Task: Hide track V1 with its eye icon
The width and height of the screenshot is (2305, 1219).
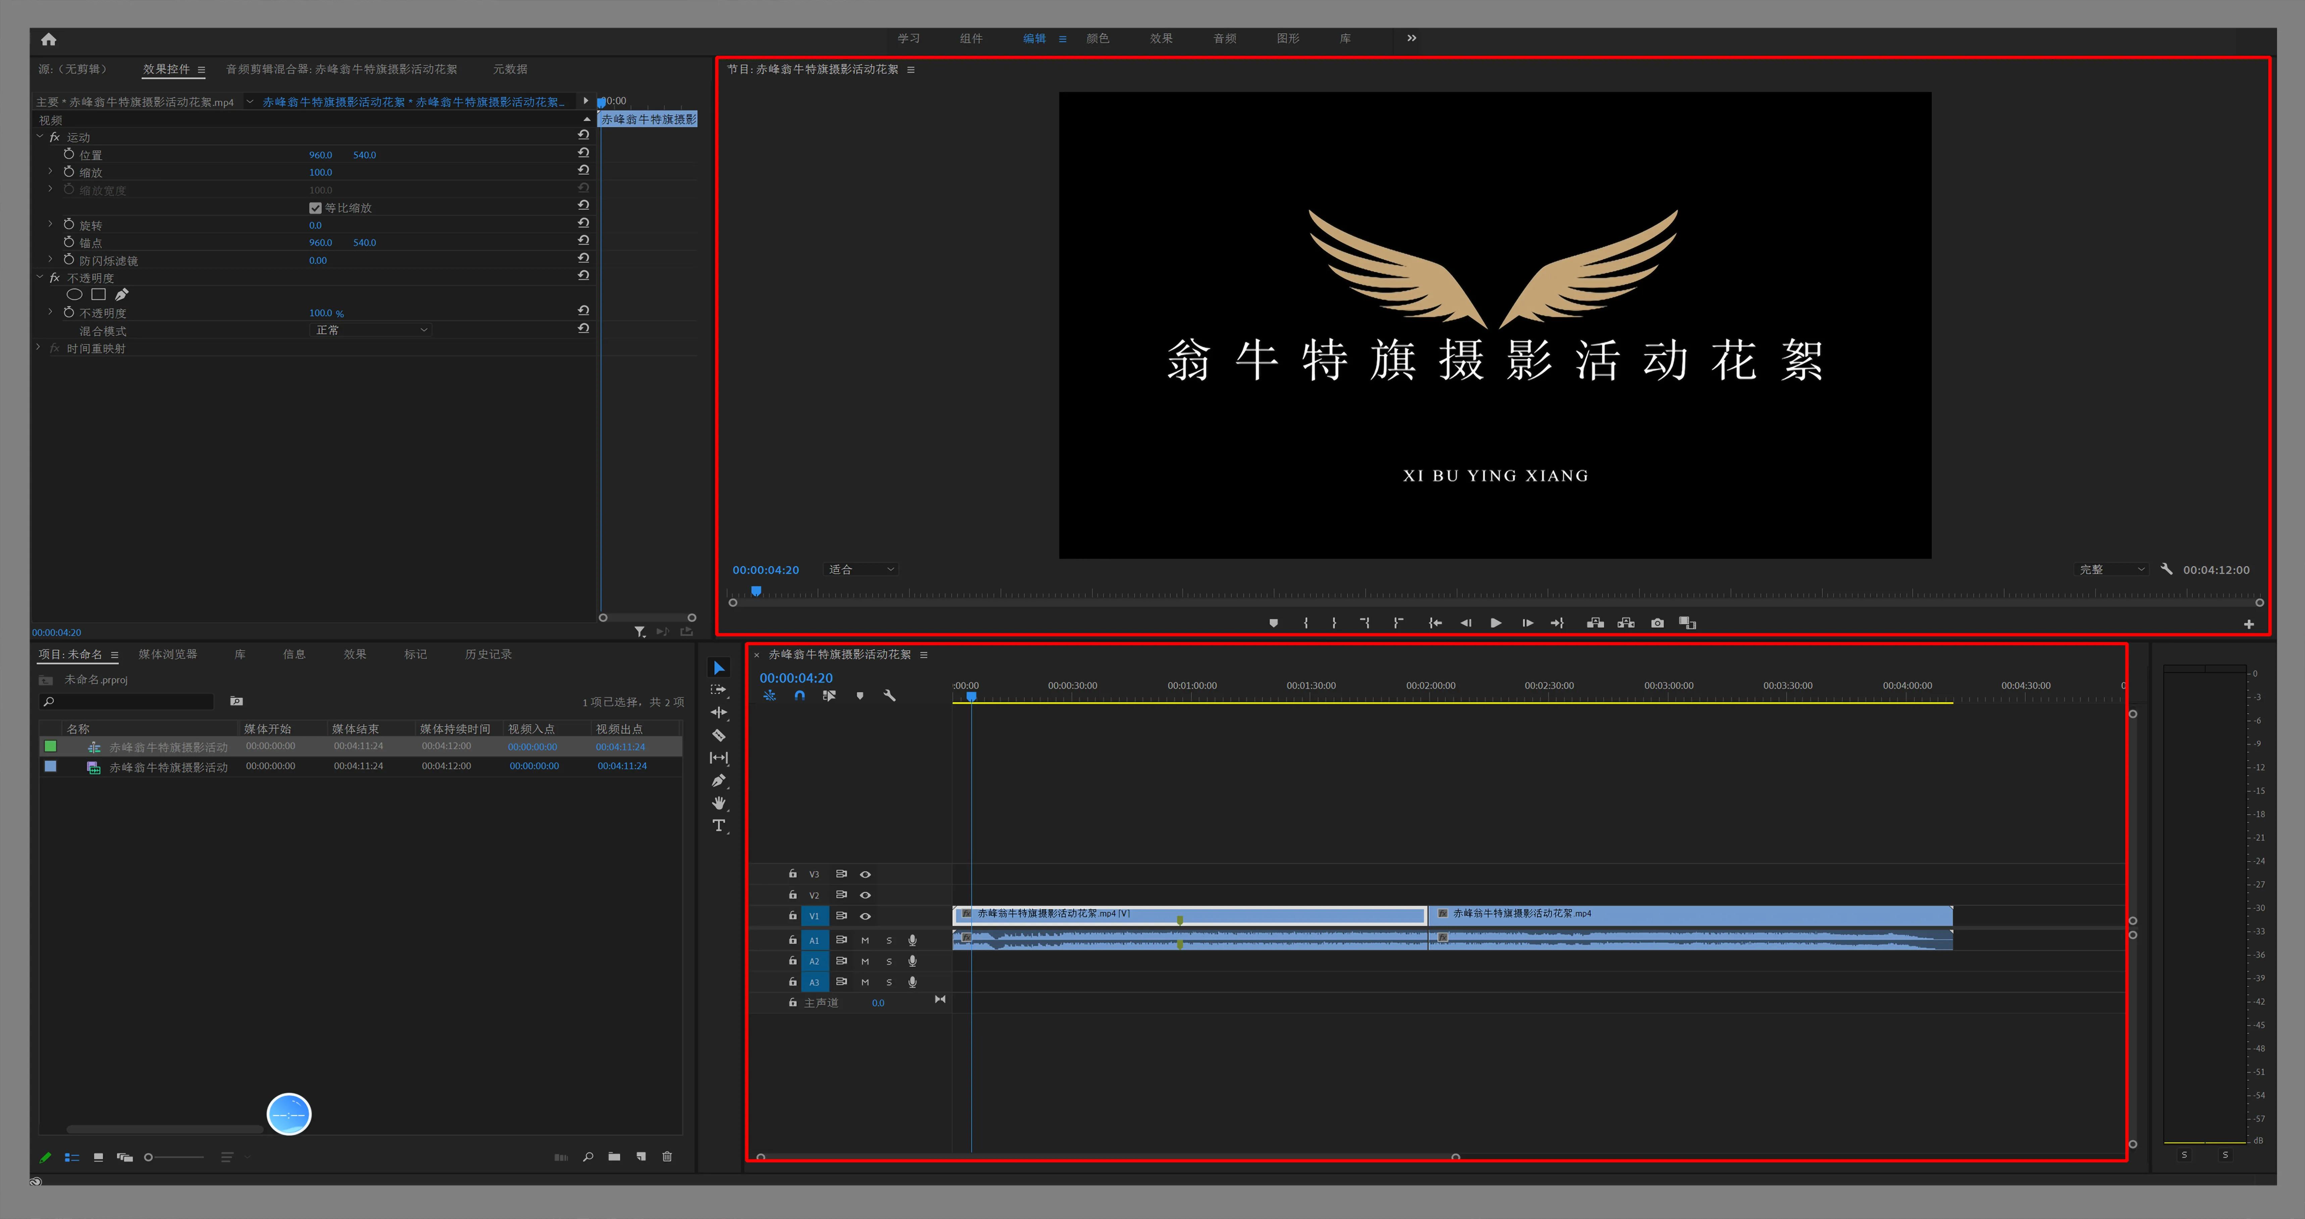Action: (865, 916)
